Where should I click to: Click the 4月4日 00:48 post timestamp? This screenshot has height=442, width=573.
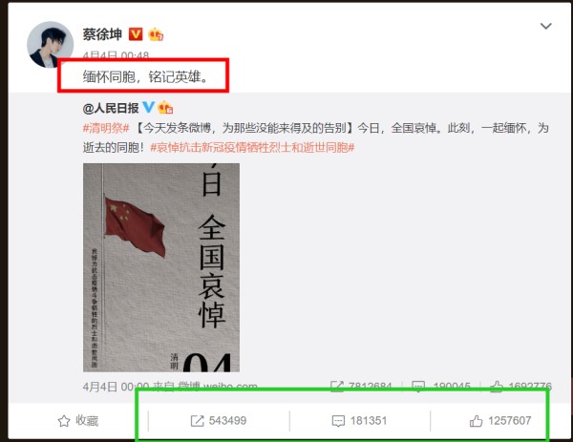point(116,55)
